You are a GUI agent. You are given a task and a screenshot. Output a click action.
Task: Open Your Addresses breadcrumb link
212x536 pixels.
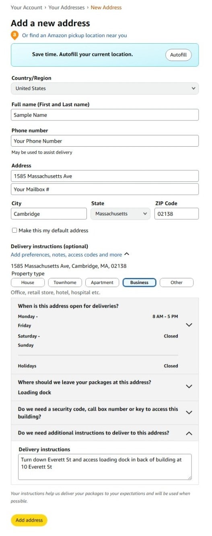[x=67, y=7]
